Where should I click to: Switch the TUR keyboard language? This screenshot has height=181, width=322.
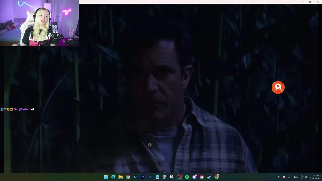tap(296, 177)
